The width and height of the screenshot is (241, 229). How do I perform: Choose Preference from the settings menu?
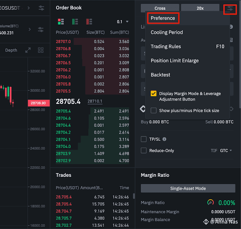point(163,18)
